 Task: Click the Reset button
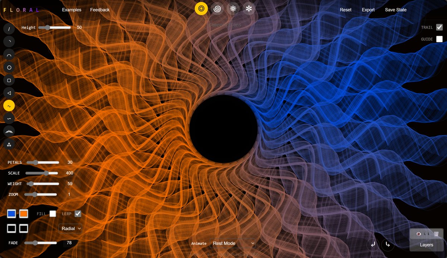coord(346,10)
